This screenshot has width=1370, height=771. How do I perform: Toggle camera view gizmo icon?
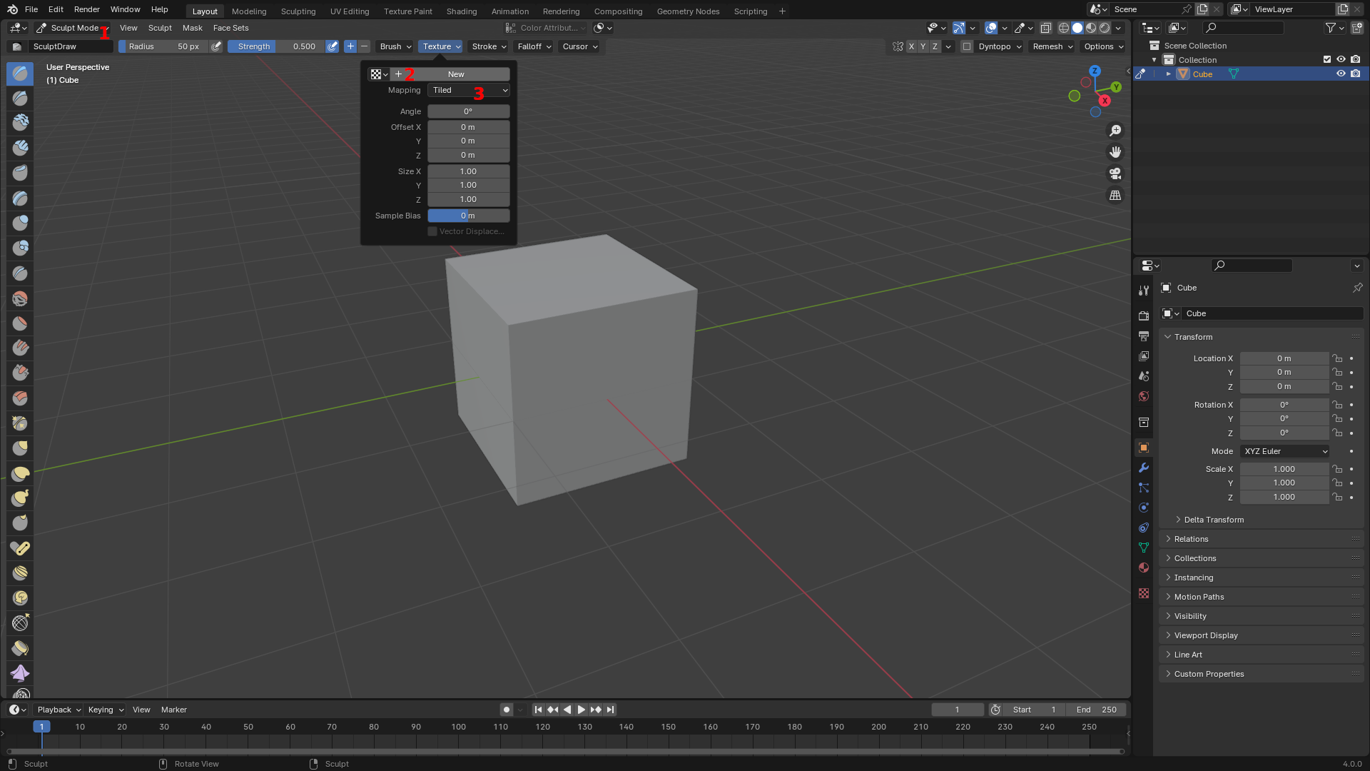pyautogui.click(x=1115, y=173)
